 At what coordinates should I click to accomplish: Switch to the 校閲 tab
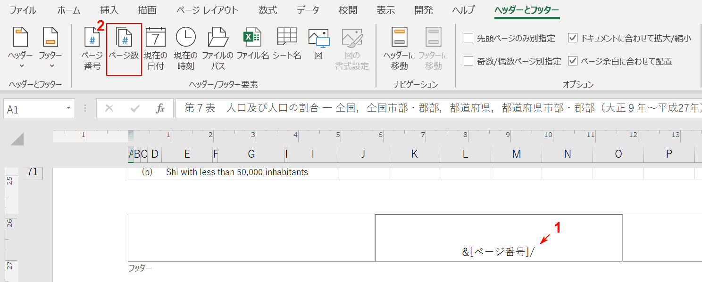(x=348, y=10)
